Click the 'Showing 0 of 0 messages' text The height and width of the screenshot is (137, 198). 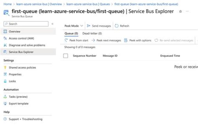[80, 47]
